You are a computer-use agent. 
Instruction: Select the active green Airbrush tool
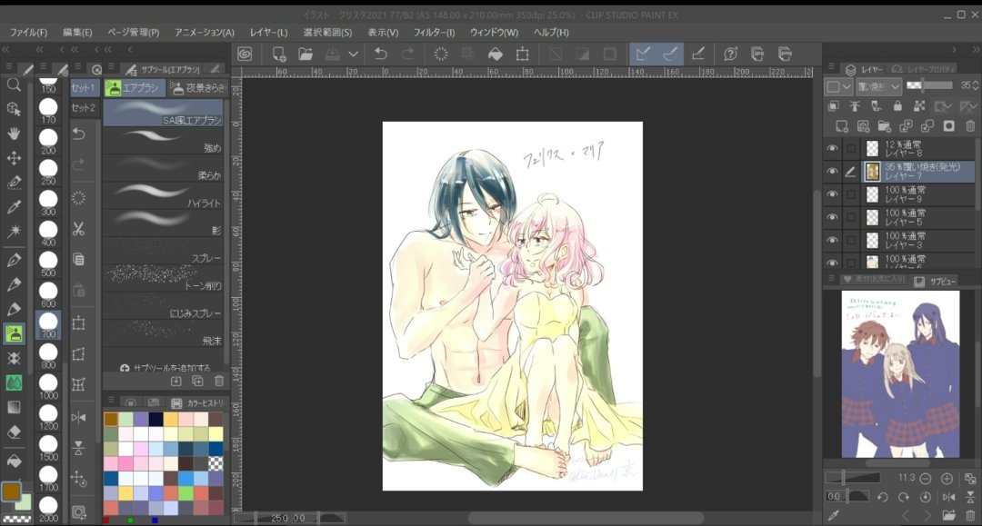click(14, 333)
